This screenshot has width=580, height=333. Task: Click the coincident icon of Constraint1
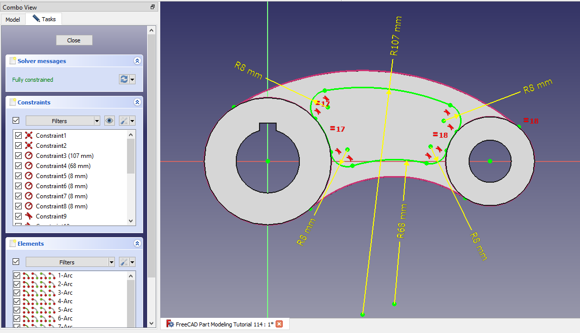coord(29,136)
